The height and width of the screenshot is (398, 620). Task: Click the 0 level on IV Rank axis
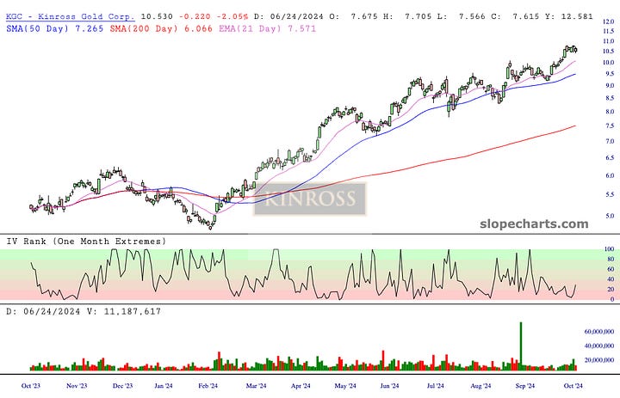tap(612, 299)
